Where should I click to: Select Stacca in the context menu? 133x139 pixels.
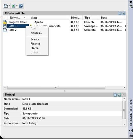click(x=35, y=48)
